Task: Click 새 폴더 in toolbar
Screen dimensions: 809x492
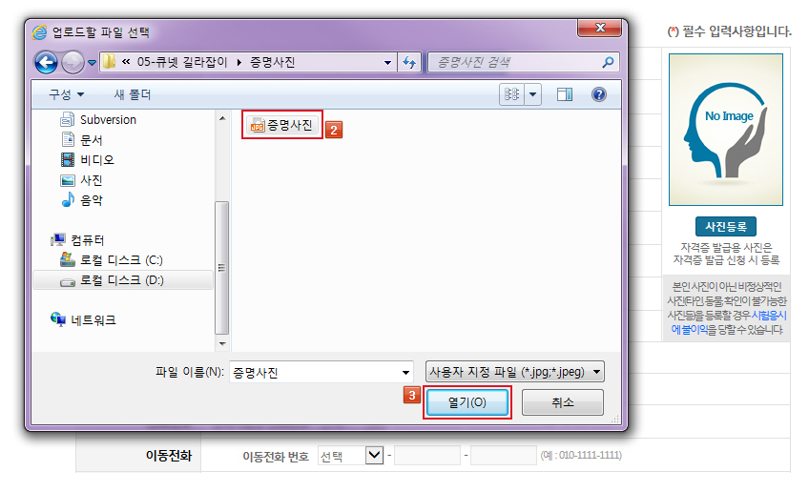Action: (x=132, y=95)
